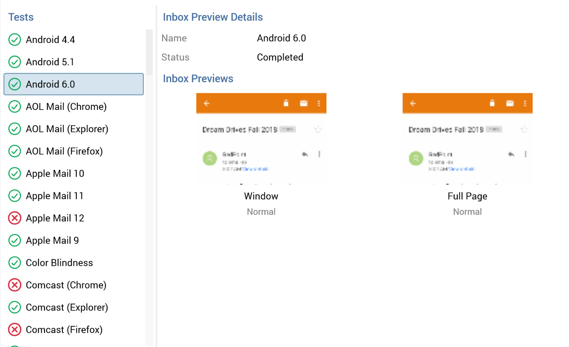
Task: Click the green check icon beside Android 4.4
Action: (x=15, y=40)
